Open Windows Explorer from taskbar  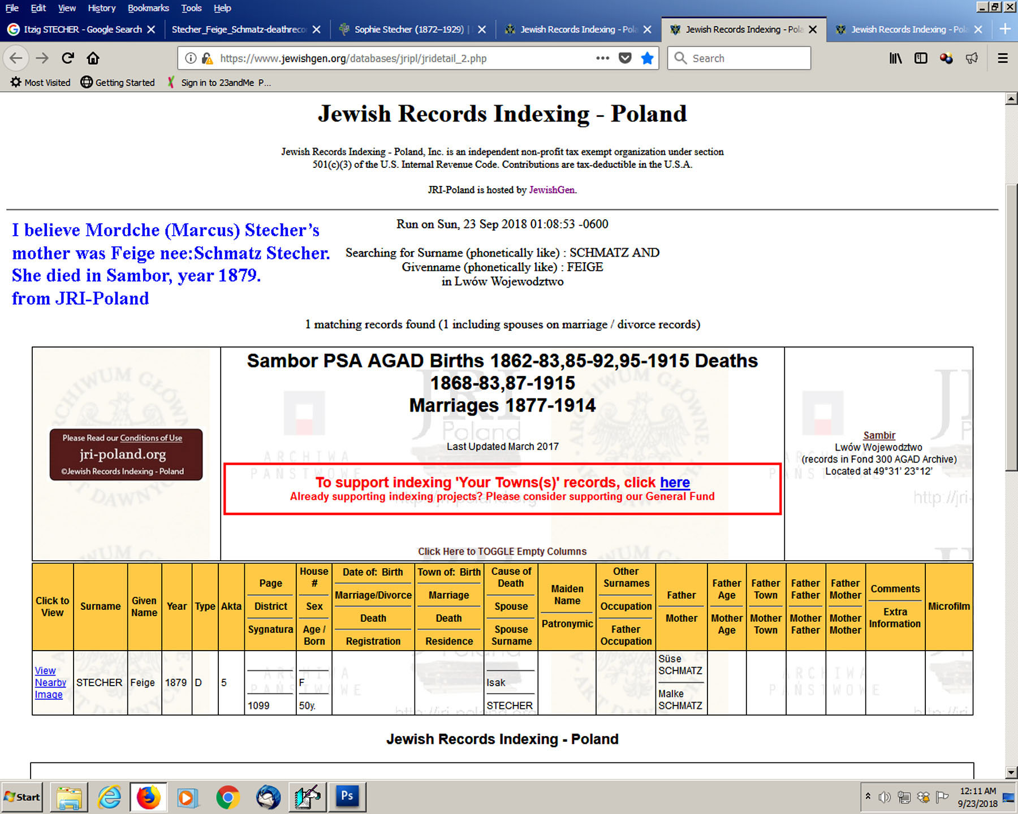tap(69, 797)
